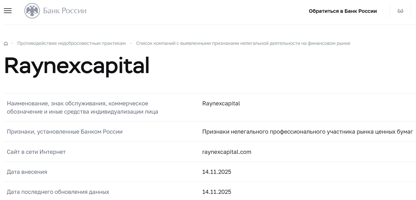The image size is (416, 200).
Task: Click Дата последнего обновления данных label
Action: pyautogui.click(x=58, y=192)
